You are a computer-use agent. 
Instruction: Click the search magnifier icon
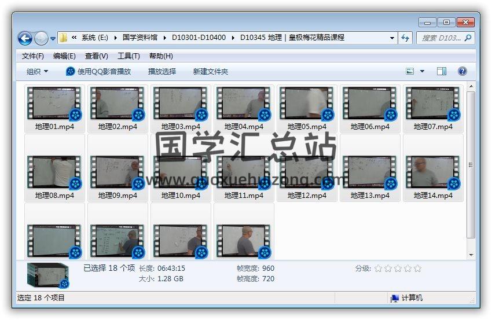pos(468,38)
